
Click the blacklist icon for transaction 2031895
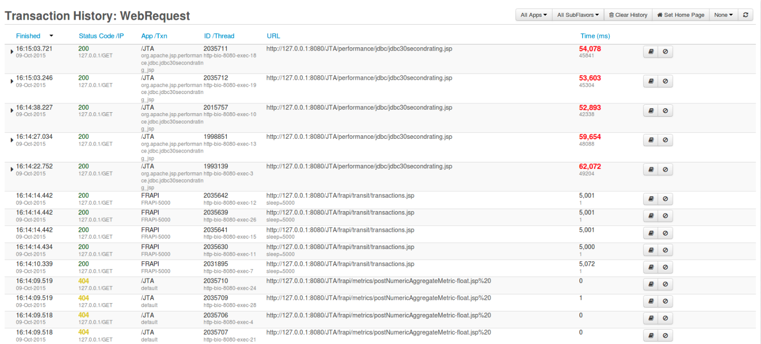click(665, 267)
